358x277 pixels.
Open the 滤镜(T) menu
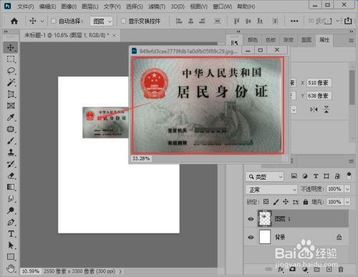pos(157,6)
